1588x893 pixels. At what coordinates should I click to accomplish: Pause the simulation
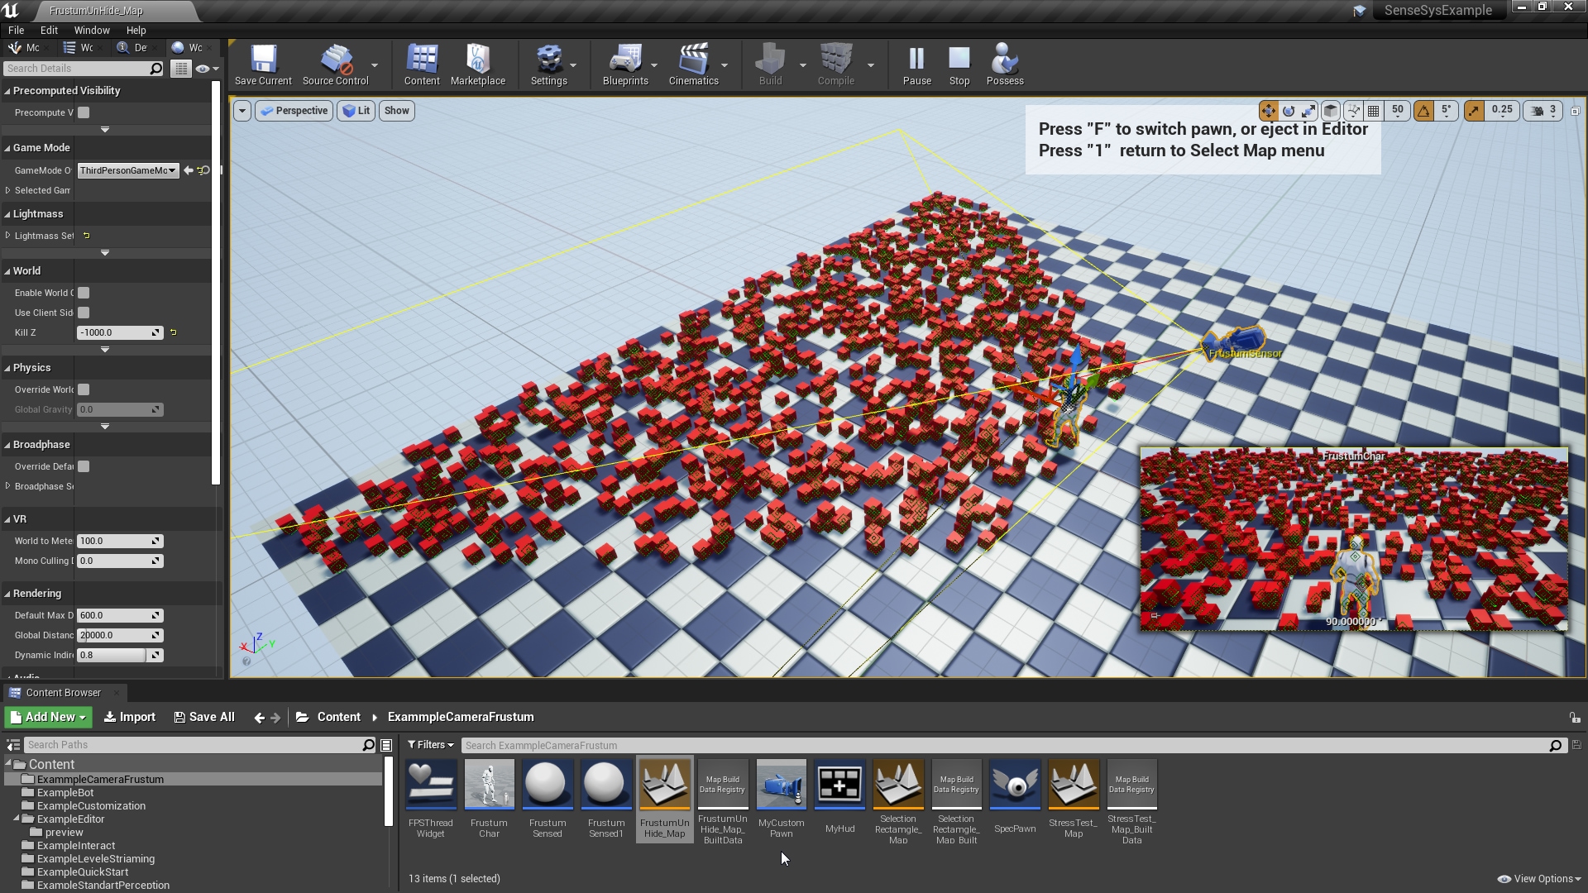coord(916,64)
